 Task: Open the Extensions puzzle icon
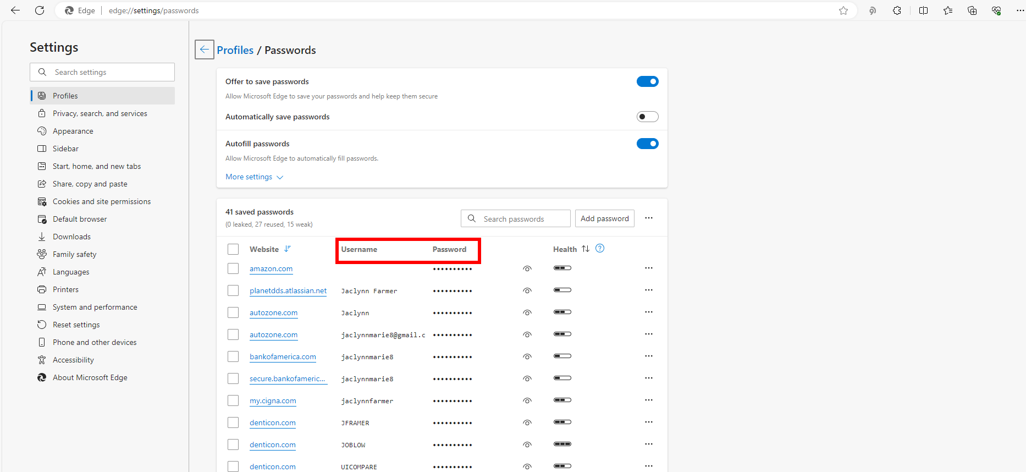pyautogui.click(x=897, y=10)
